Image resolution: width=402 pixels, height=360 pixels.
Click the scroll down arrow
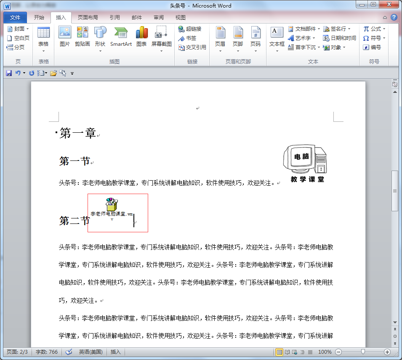[395, 322]
